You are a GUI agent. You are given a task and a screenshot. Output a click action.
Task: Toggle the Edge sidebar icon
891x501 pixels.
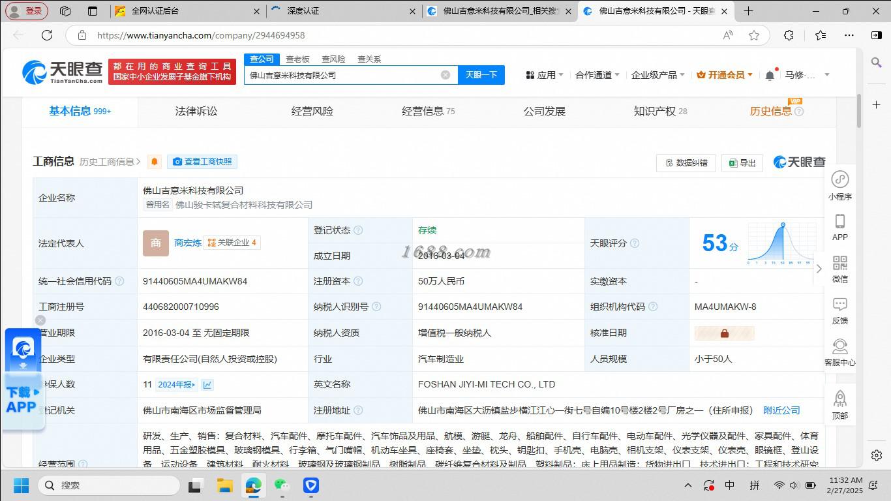877,35
